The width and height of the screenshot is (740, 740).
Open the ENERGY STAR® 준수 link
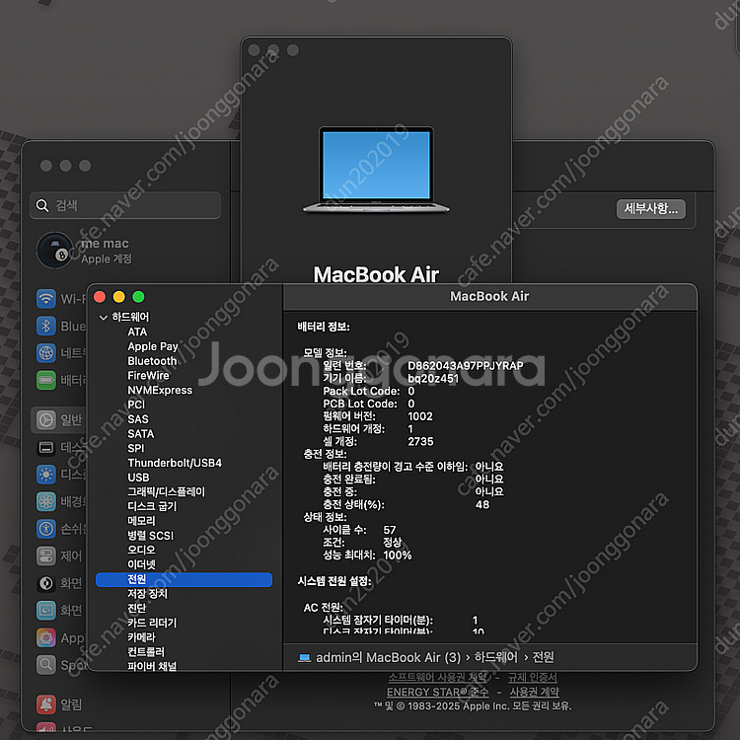(437, 692)
